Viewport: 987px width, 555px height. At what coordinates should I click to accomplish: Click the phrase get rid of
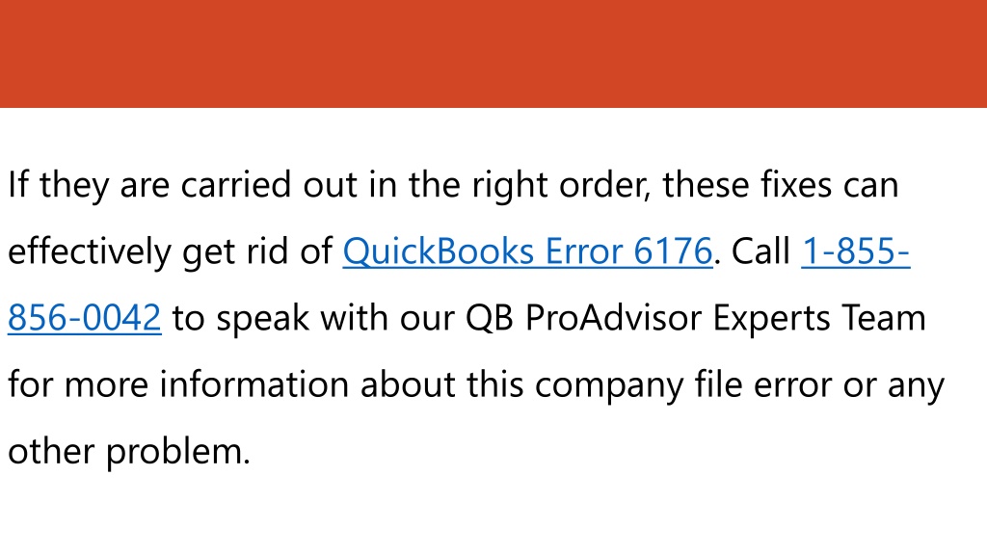click(x=256, y=251)
